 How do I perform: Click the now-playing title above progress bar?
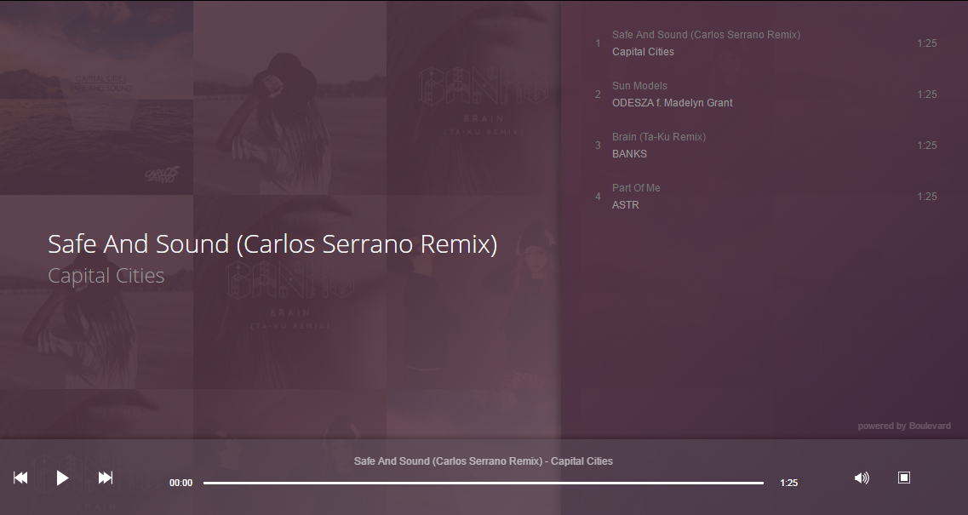[484, 461]
